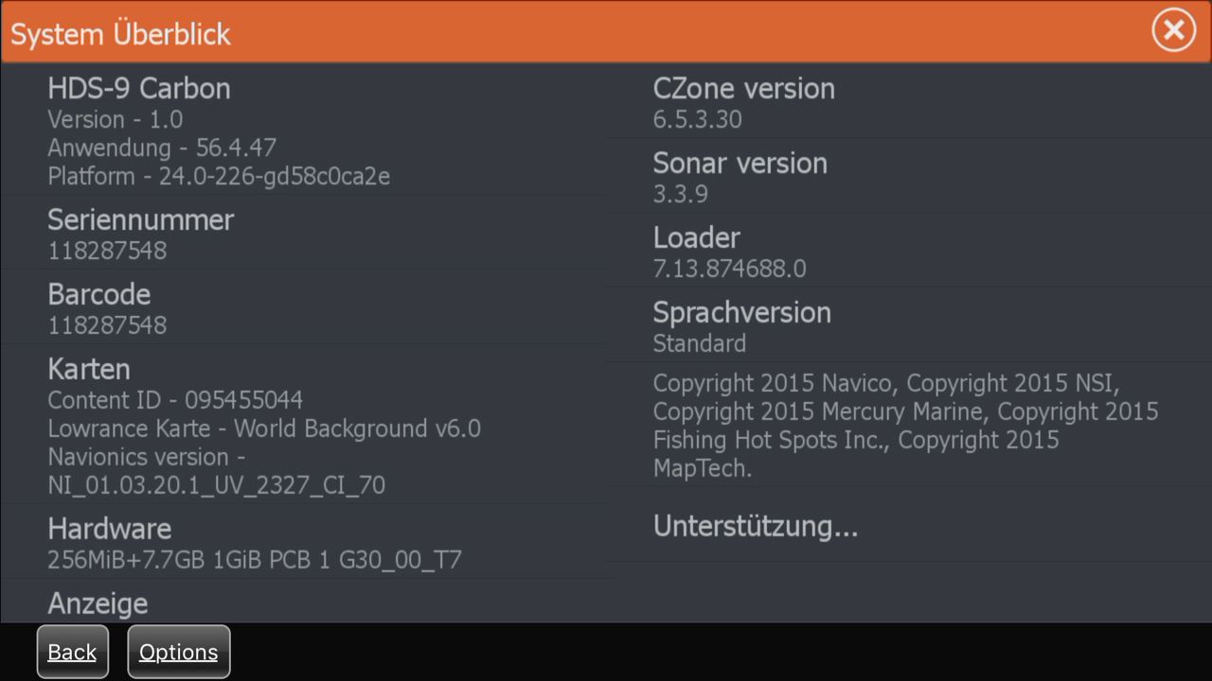Tap the Anwendung version line
The image size is (1212, 681).
click(162, 148)
